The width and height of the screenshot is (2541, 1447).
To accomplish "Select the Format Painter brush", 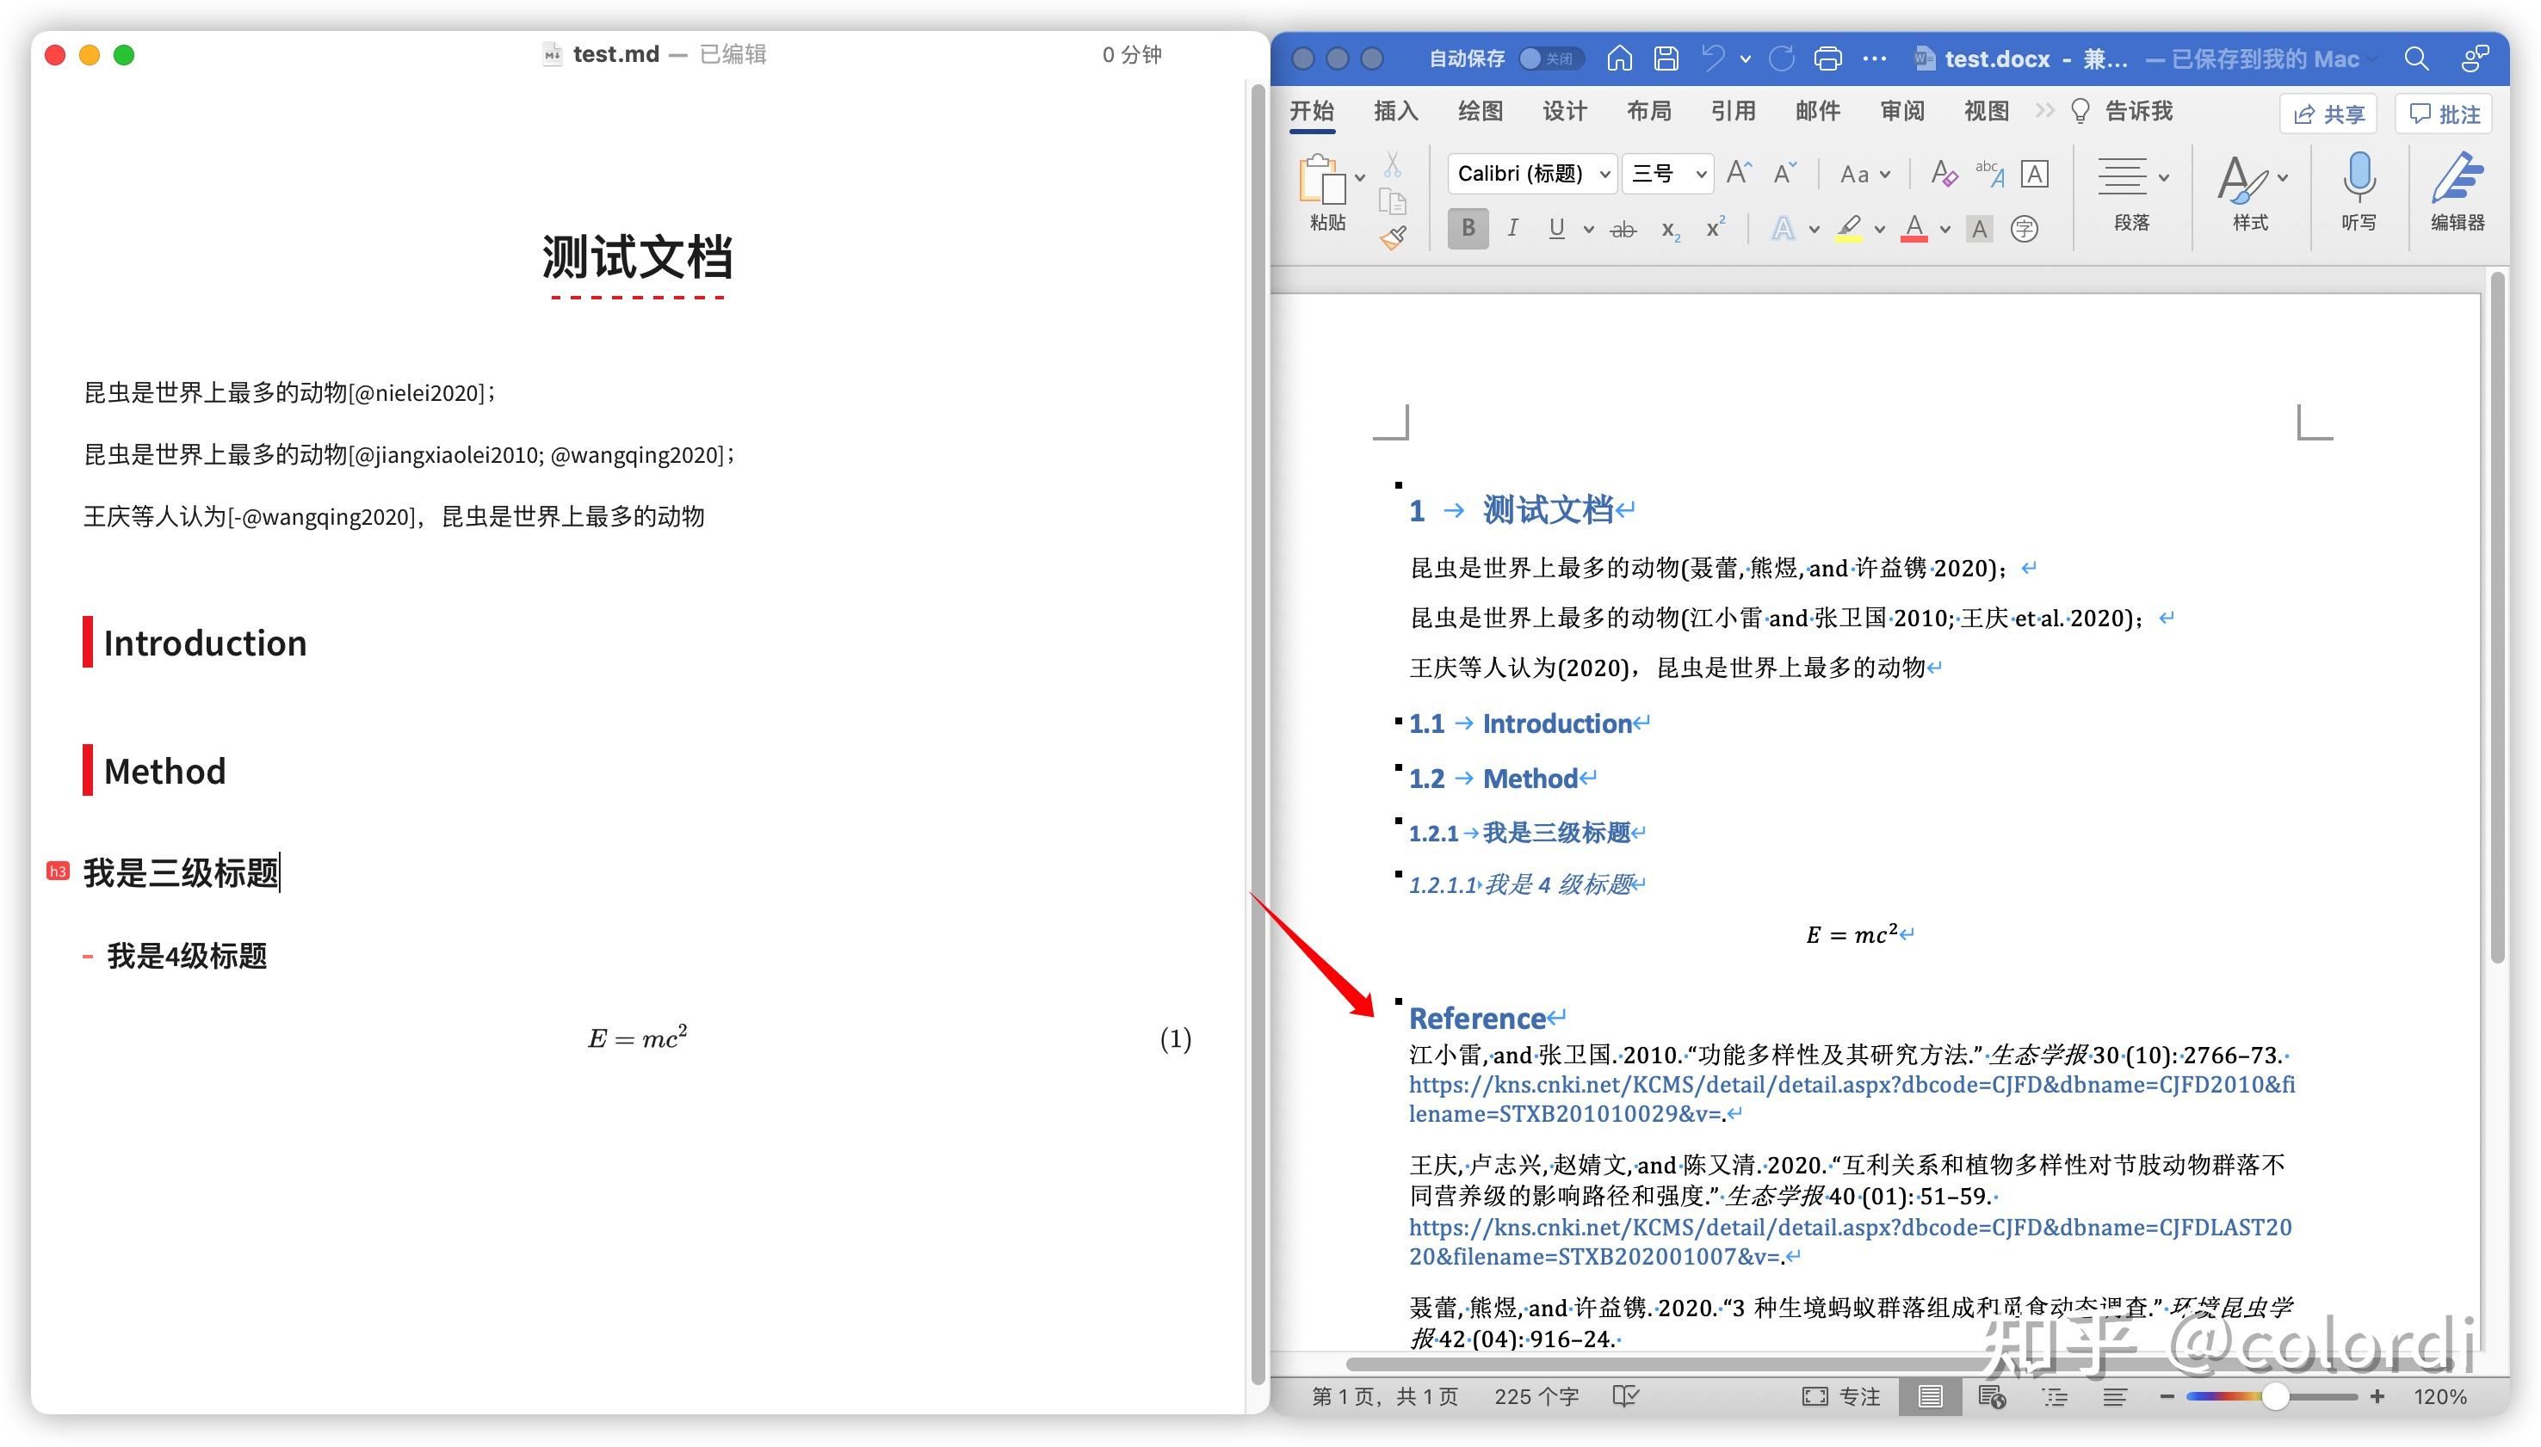I will [x=1393, y=237].
